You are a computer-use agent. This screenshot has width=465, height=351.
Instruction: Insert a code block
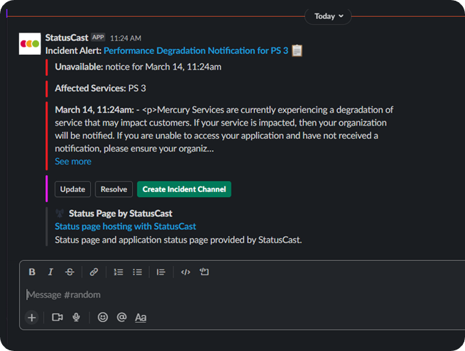(204, 272)
